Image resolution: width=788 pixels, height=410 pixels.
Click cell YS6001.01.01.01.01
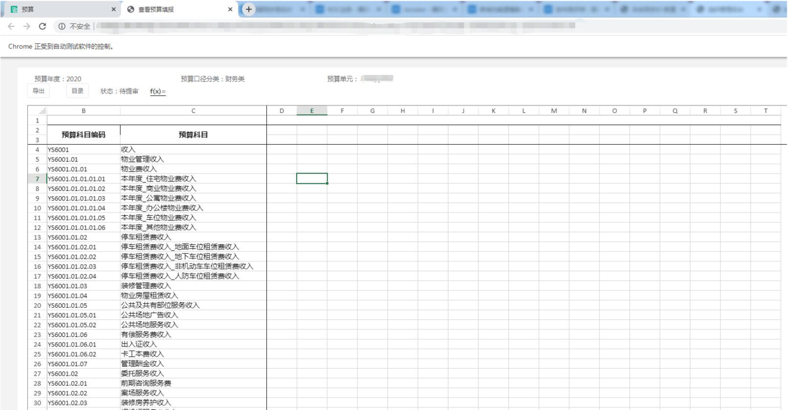[84, 179]
